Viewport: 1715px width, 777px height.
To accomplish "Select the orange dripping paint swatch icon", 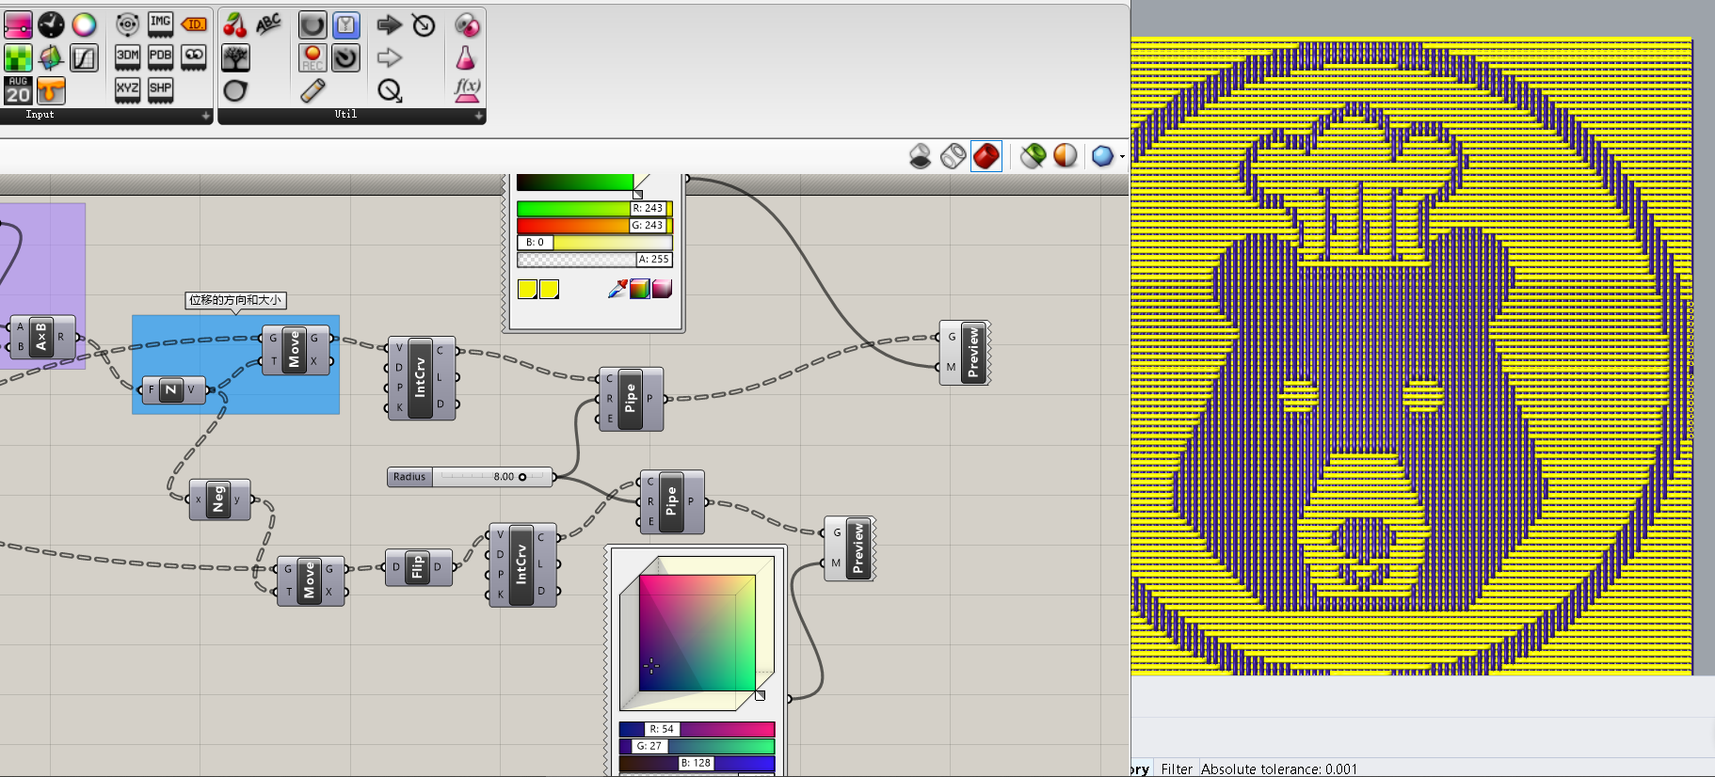I will click(x=51, y=90).
